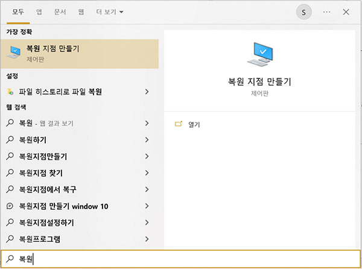Expand the 복원지점에서 복구 chevron
Image resolution: width=362 pixels, height=269 pixels.
coord(147,189)
